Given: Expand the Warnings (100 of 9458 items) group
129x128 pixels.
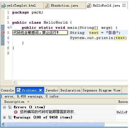Looking at the screenshot, I should 4,117.
